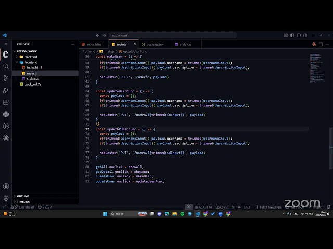Change the UTF-8 encoding setting
Screen dimensions: 333x249
click(x=236, y=207)
